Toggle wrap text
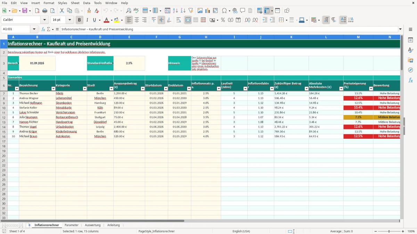 [x=179, y=20]
